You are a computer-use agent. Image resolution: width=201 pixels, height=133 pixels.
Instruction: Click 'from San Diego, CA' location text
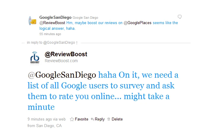[x=44, y=126]
